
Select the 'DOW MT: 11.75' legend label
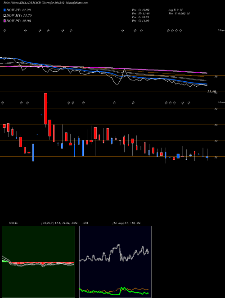coord(19,16)
